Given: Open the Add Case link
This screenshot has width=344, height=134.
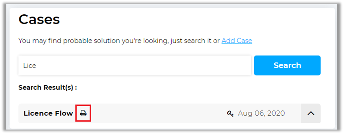Looking at the screenshot, I should coord(237,41).
